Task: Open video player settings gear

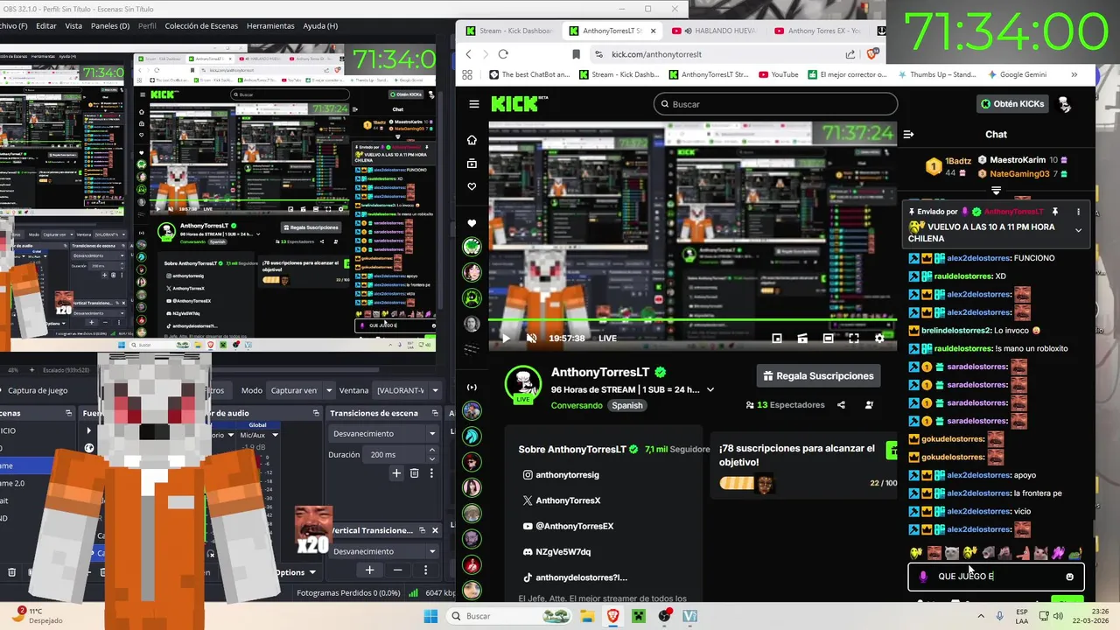Action: point(879,338)
